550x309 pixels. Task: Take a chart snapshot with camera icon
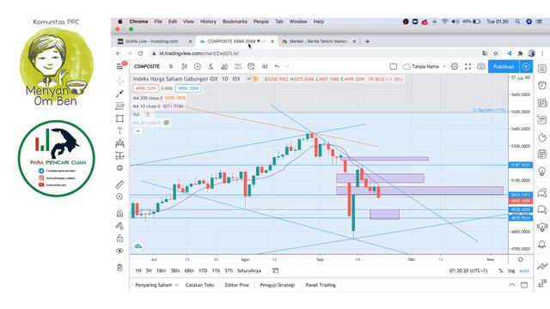(x=481, y=66)
